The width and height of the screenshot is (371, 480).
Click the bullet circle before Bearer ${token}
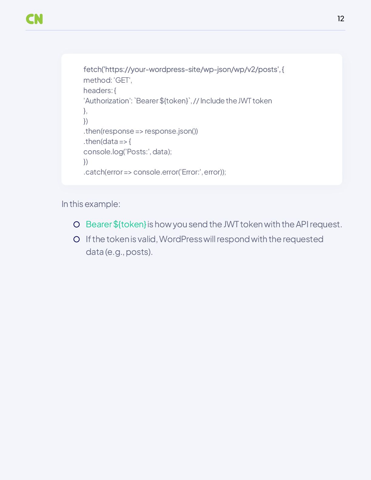coord(77,225)
